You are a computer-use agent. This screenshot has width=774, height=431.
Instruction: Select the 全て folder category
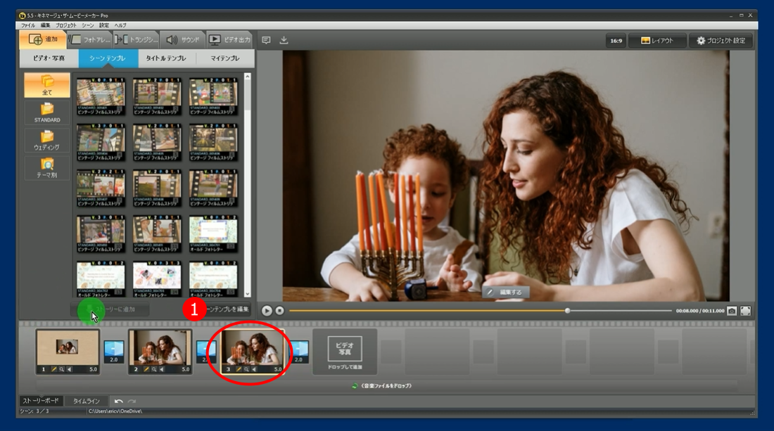pyautogui.click(x=47, y=85)
